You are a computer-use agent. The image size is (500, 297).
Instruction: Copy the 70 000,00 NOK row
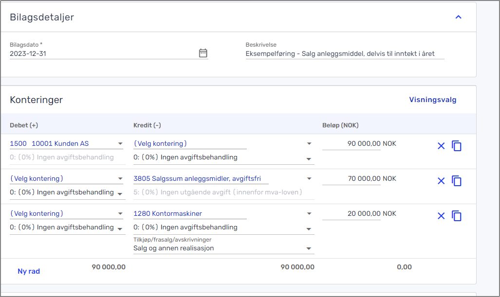click(x=457, y=181)
